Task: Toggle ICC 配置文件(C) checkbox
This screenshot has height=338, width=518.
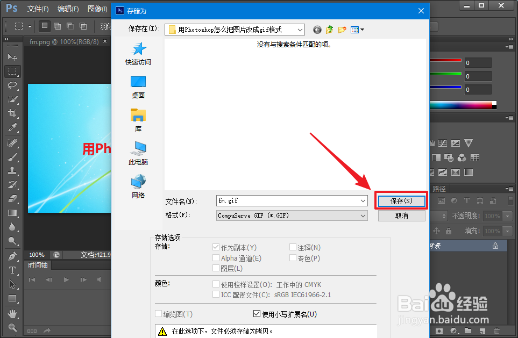Action: point(216,294)
